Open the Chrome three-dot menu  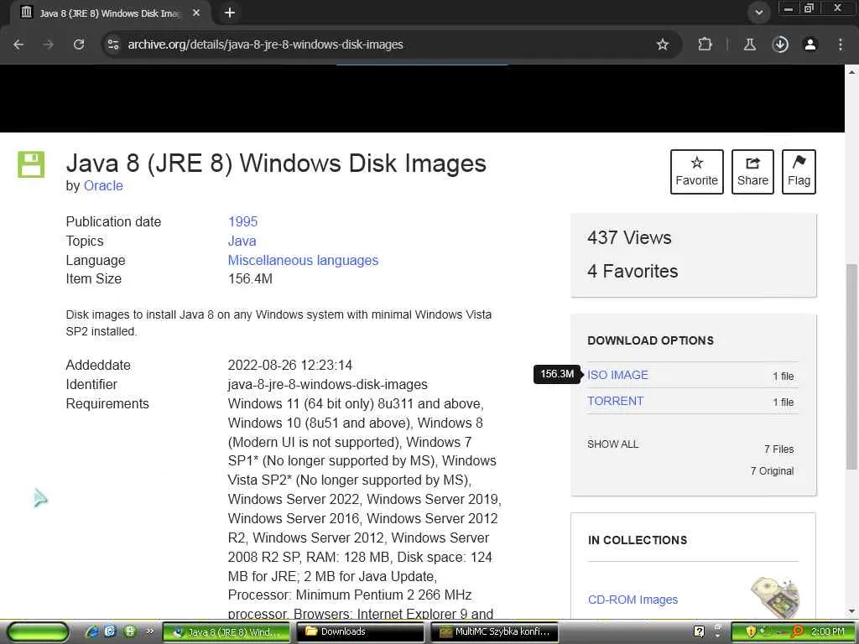pyautogui.click(x=841, y=44)
